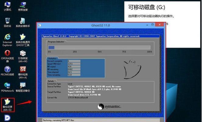Maximize the Ghost32 window
The image size is (202, 122).
(x=152, y=24)
